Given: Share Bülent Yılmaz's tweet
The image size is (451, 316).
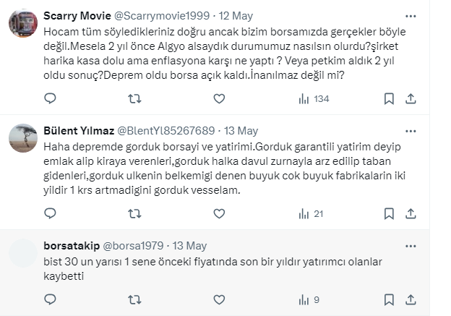Looking at the screenshot, I should [411, 213].
